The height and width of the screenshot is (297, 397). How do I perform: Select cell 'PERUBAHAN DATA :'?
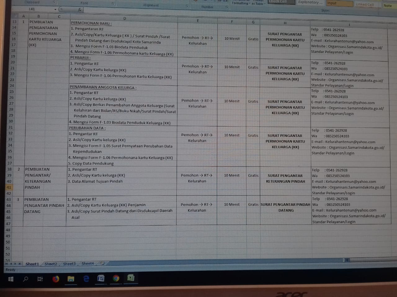tap(87, 128)
